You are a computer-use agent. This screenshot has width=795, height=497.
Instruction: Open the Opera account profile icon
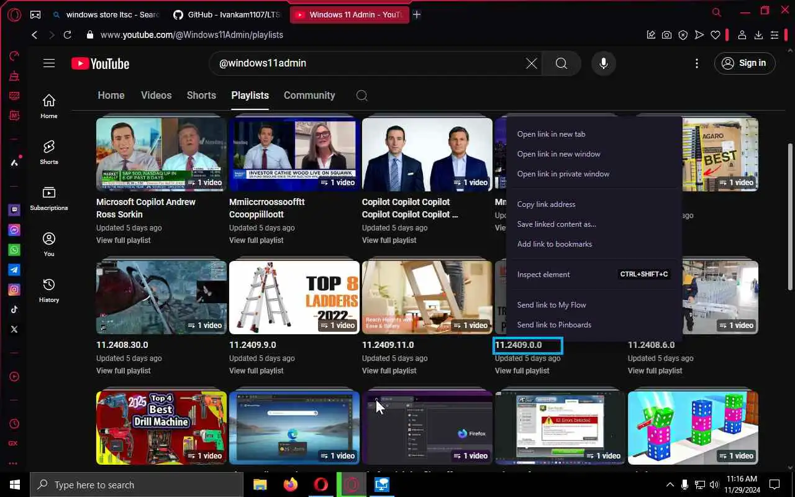point(742,35)
